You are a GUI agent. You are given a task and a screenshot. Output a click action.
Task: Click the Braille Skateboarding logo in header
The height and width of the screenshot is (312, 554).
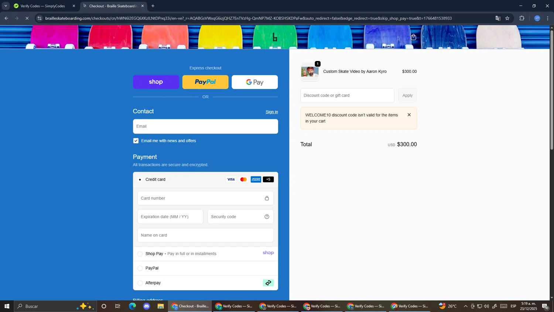click(x=275, y=37)
